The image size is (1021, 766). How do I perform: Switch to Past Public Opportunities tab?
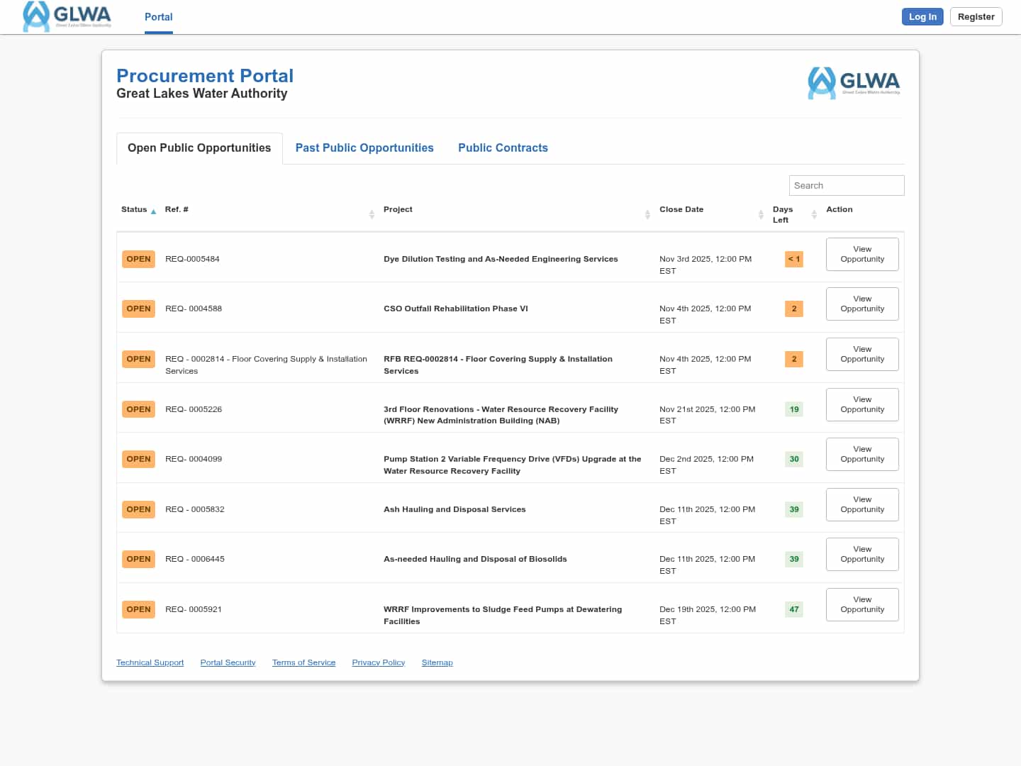(364, 148)
